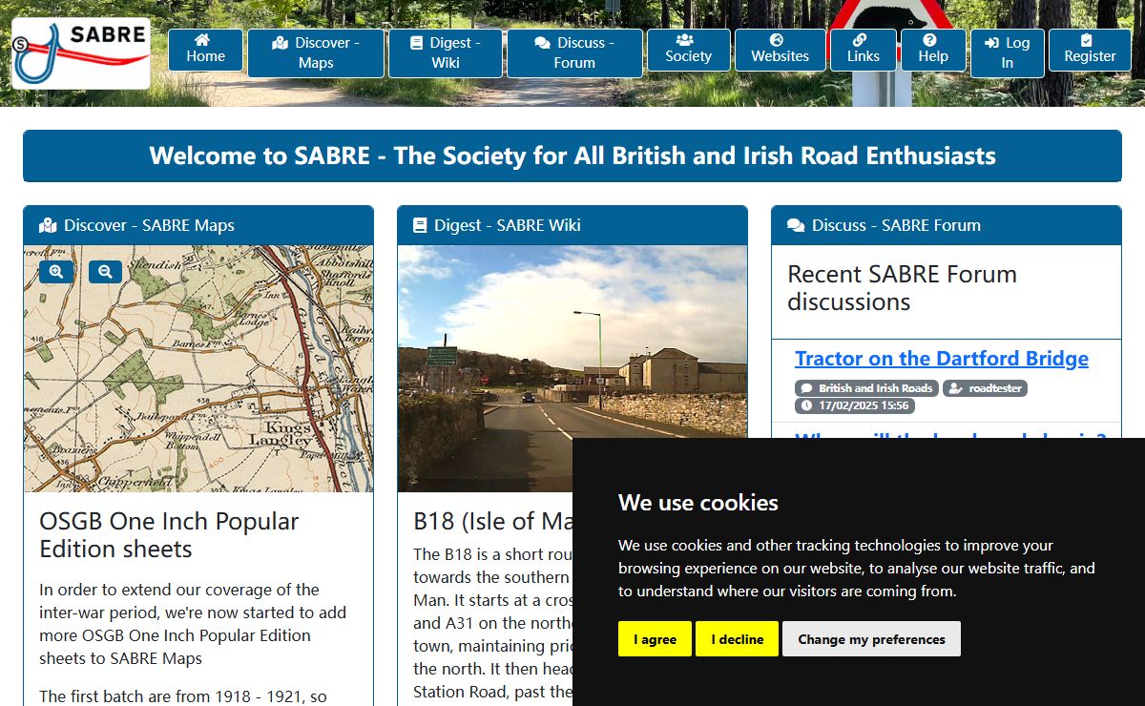
Task: Click the Kings Langley map preview
Action: tap(198, 369)
